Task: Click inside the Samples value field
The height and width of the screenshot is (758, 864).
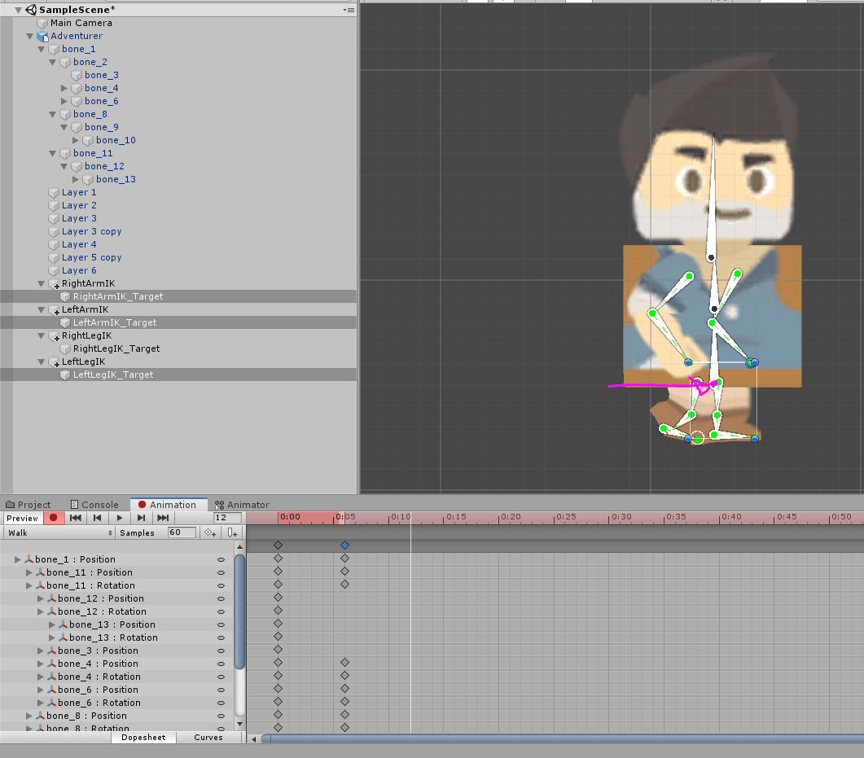Action: (181, 532)
